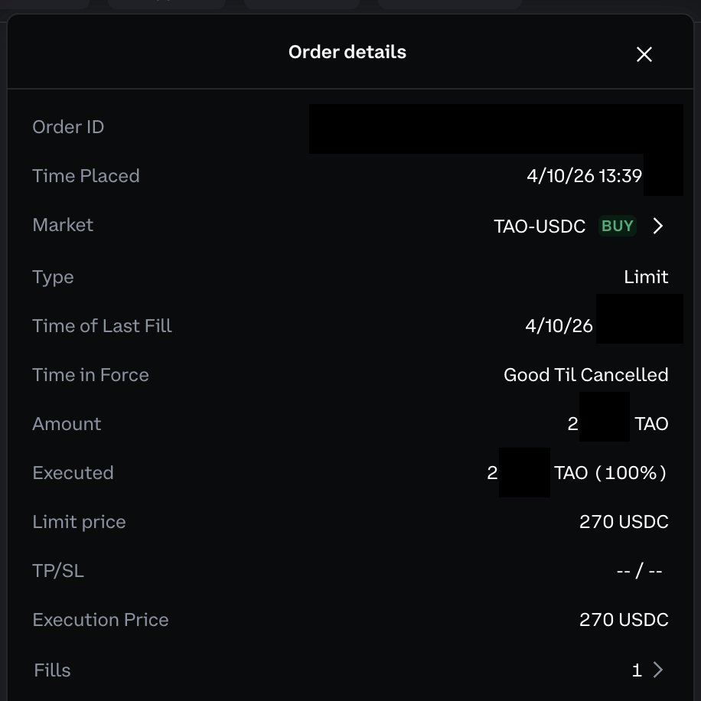The image size is (701, 701).
Task: Open the TAO-USDC market chevron arrow
Action: (x=657, y=226)
